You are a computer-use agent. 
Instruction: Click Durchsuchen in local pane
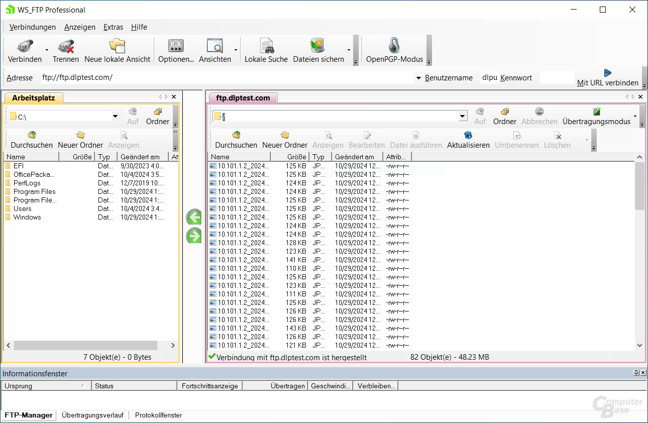(32, 140)
